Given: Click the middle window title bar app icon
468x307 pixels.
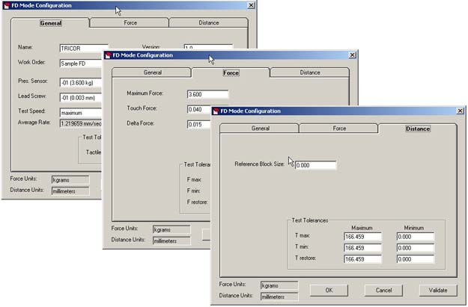Looking at the screenshot, I should tap(108, 55).
